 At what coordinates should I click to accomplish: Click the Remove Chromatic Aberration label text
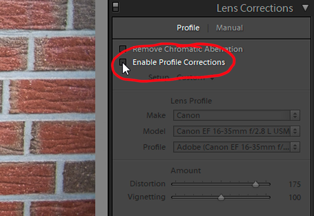[187, 49]
